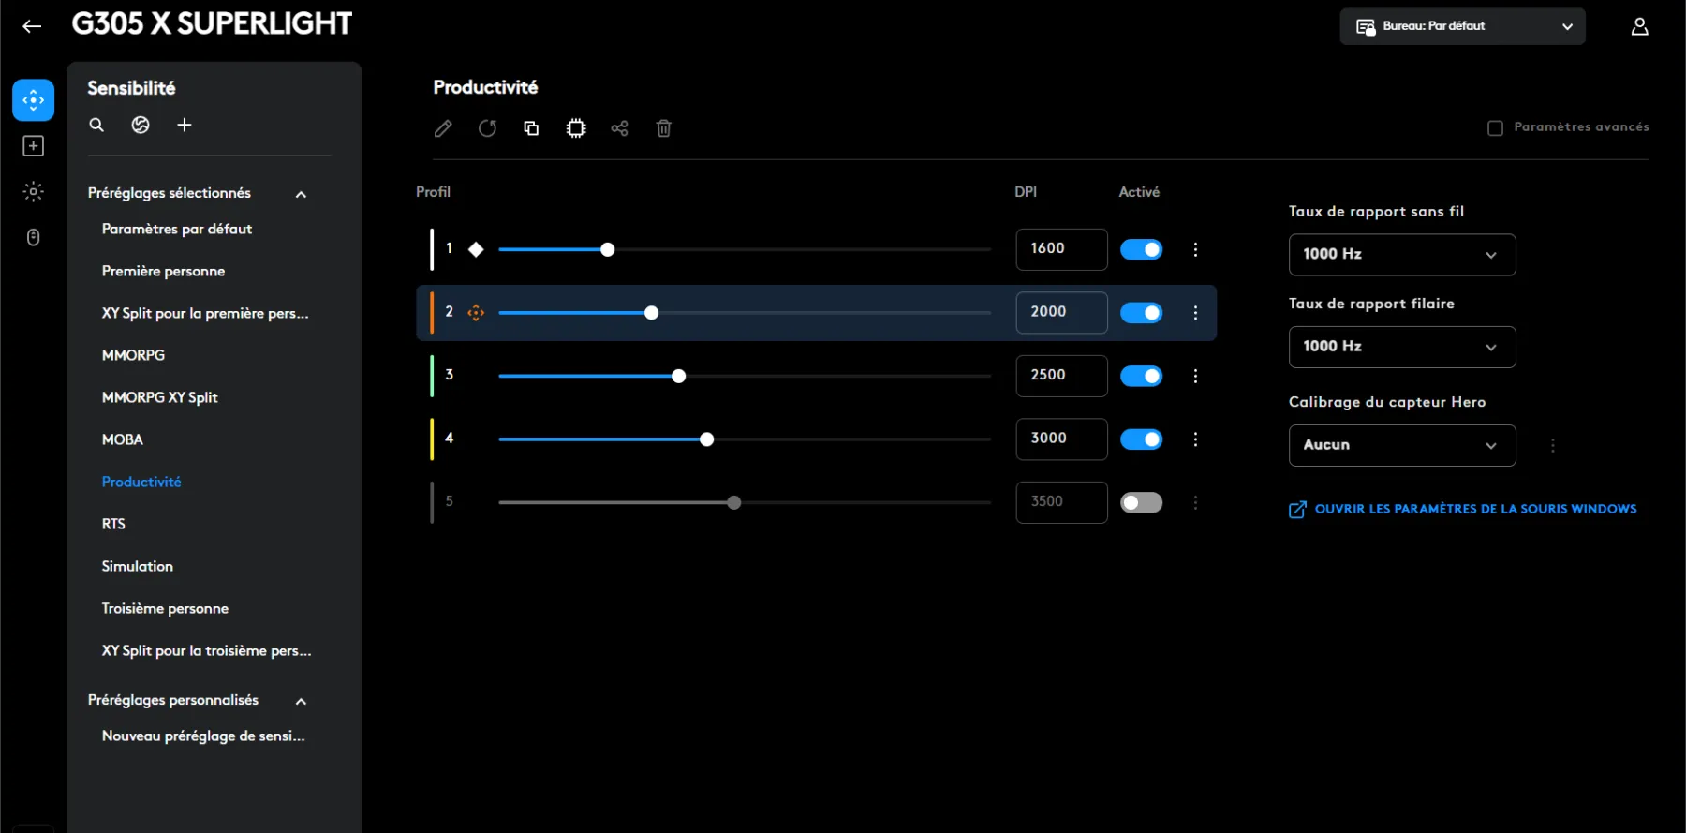This screenshot has width=1686, height=833.
Task: Click the orange DPI shift icon on profile 2
Action: (x=476, y=313)
